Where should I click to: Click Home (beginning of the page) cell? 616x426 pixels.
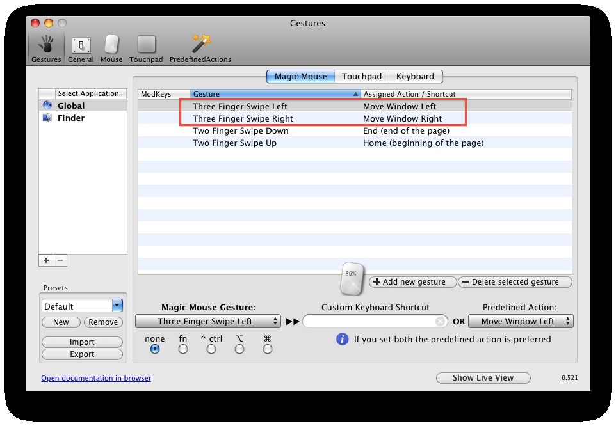point(423,143)
